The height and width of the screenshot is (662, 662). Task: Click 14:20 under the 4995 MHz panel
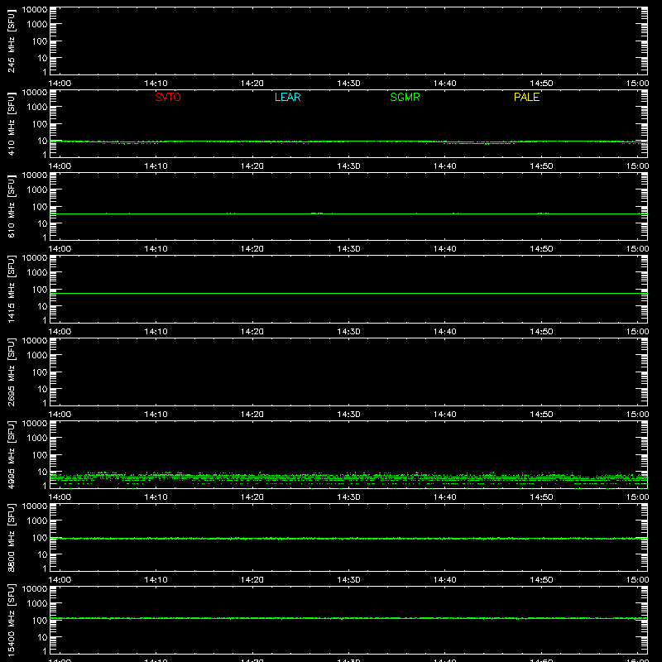pyautogui.click(x=252, y=497)
